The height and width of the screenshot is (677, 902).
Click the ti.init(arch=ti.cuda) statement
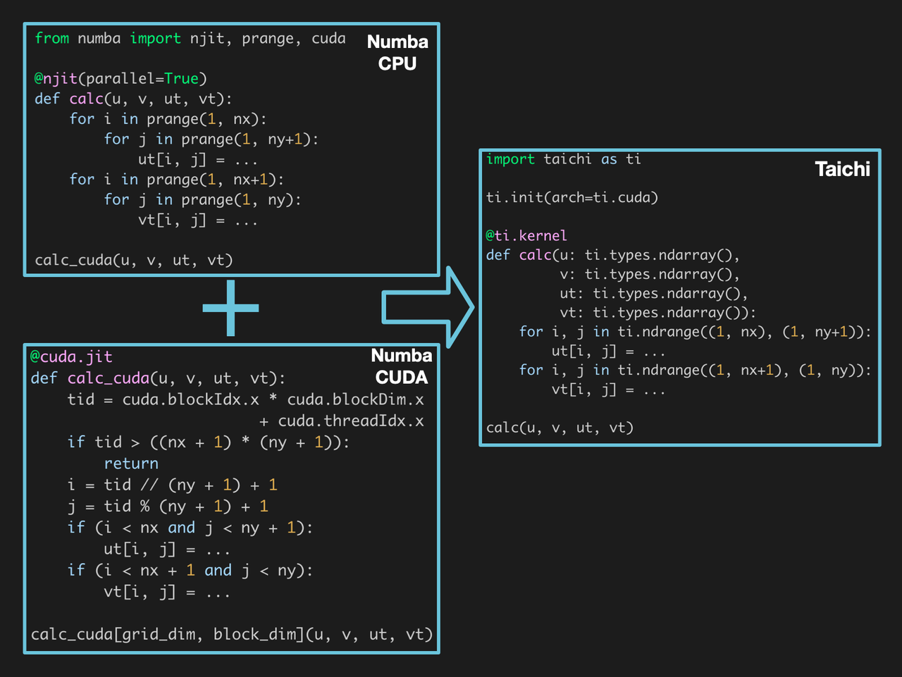[572, 197]
